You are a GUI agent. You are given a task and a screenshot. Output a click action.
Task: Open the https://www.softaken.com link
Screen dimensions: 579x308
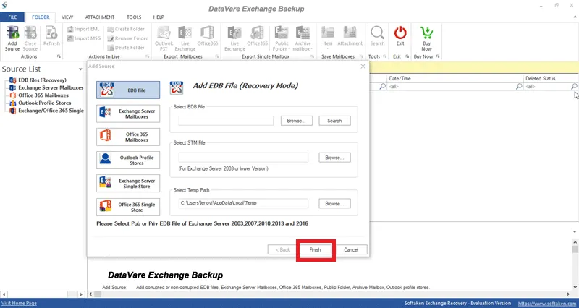pos(548,304)
